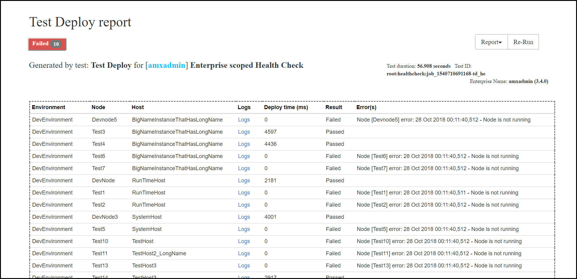
Task: Open Logs link for node Test10
Action: (x=244, y=241)
